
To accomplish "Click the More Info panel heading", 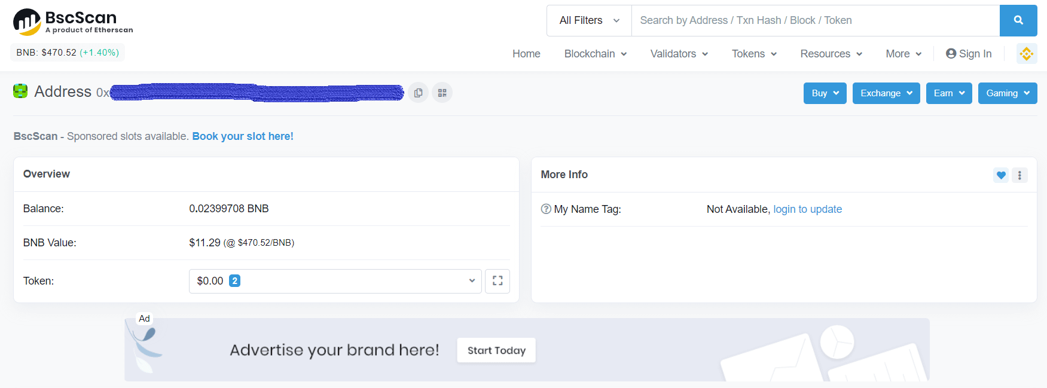I will point(564,175).
